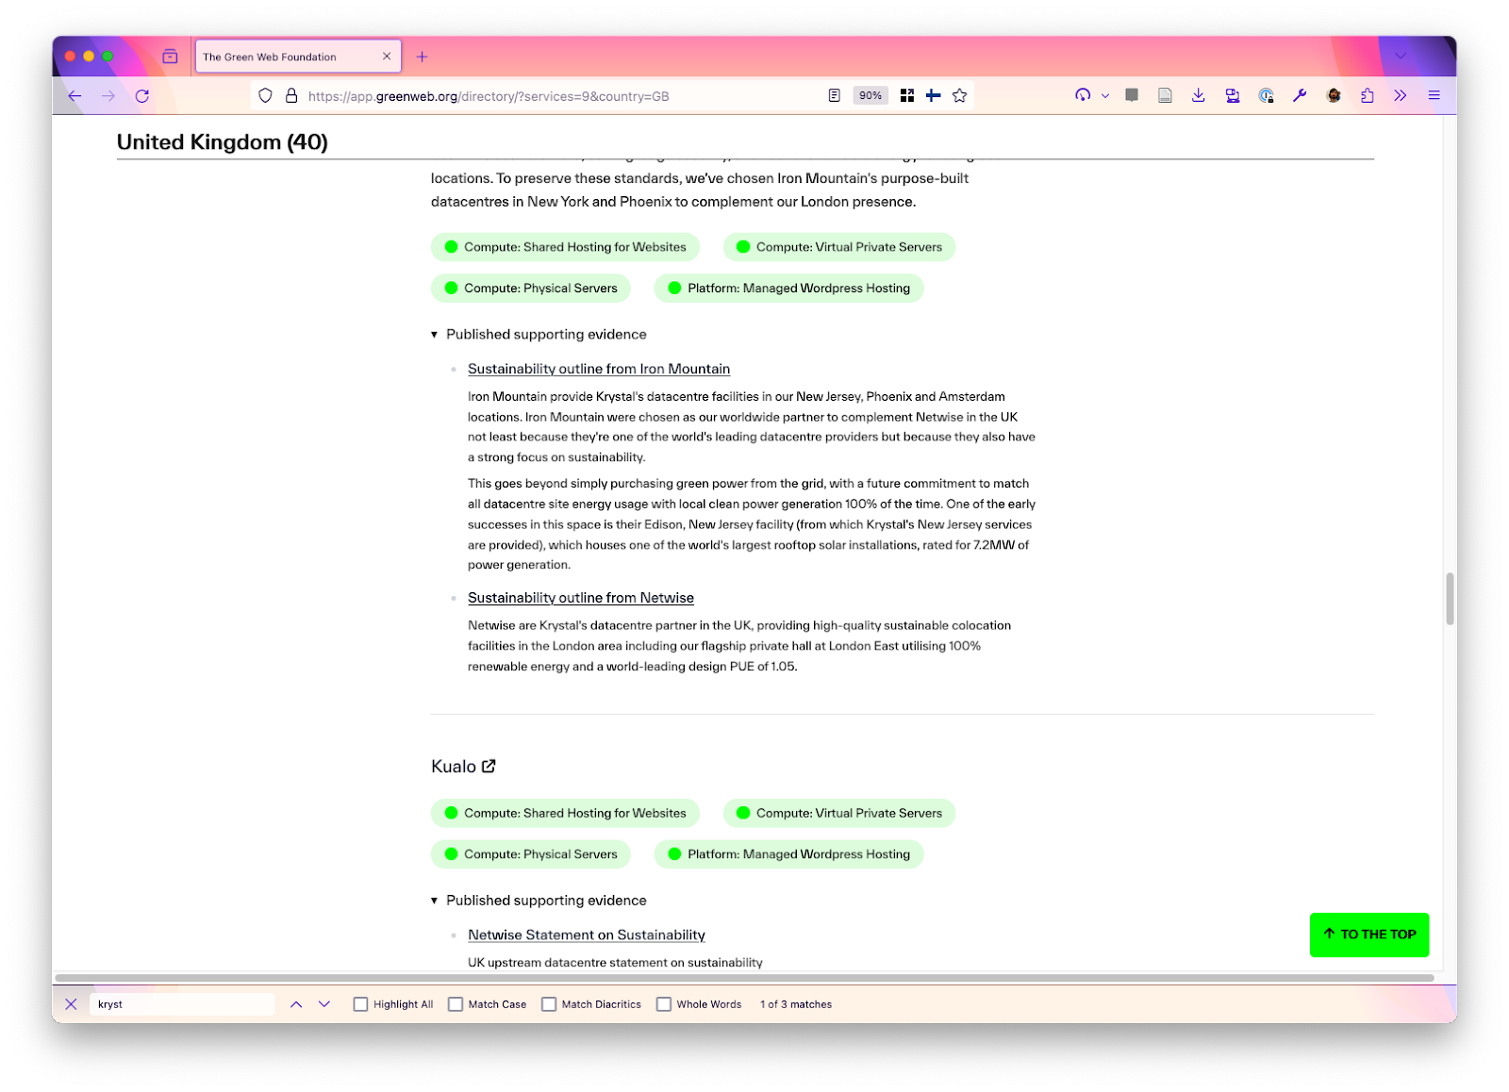Viewport: 1509px width, 1092px height.
Task: Go forward one page in history
Action: (x=108, y=96)
